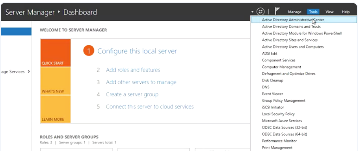Click Connect this server to cloud services

click(150, 107)
